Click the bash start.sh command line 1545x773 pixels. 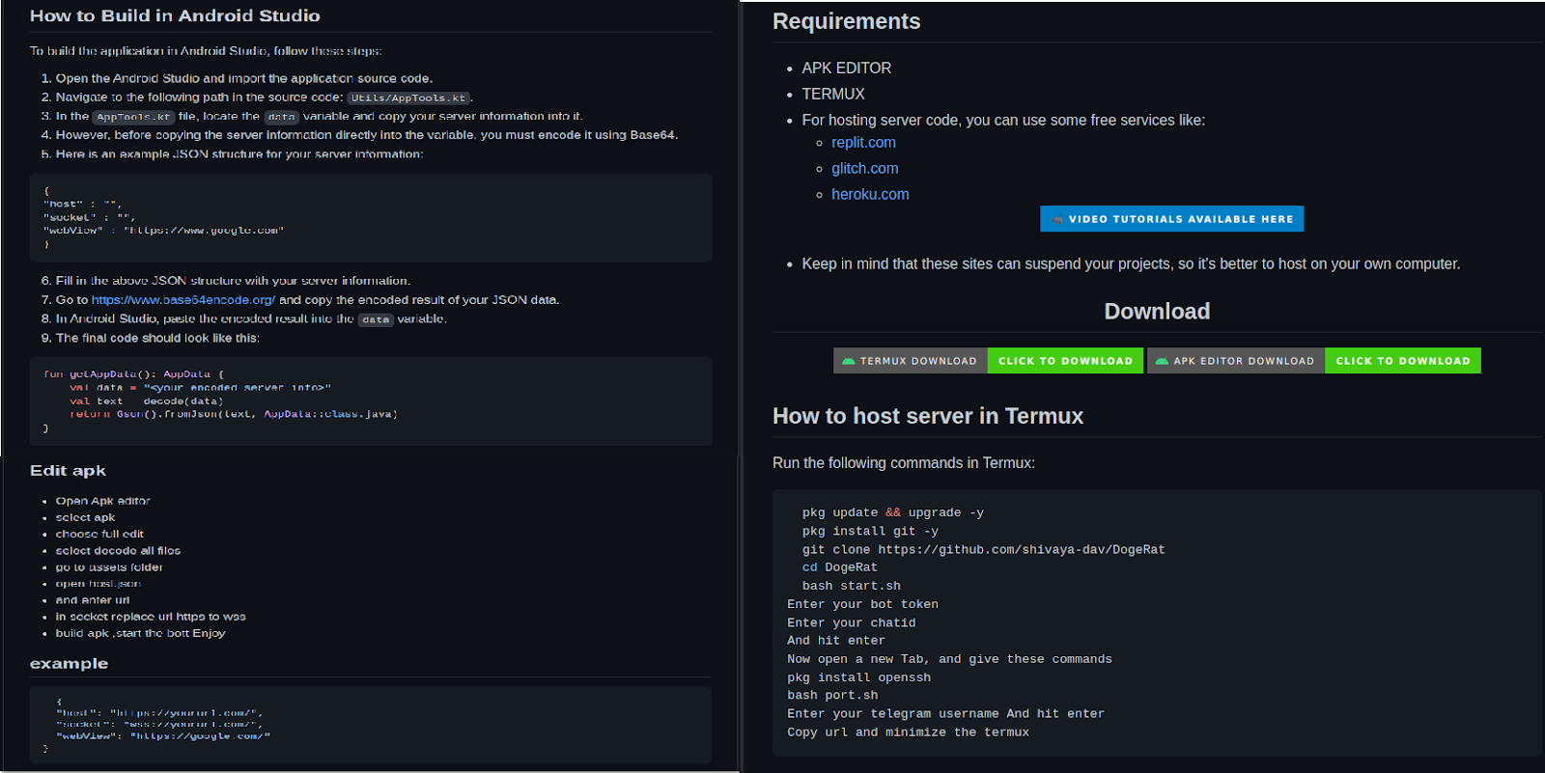[851, 586]
